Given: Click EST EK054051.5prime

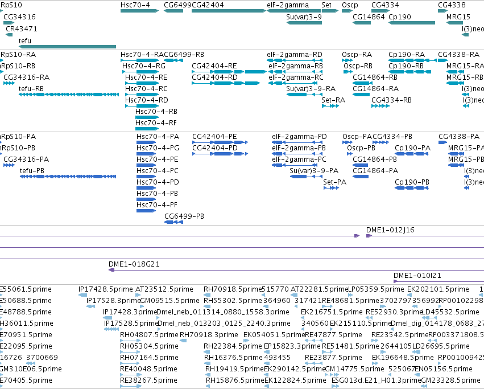Looking at the screenshot, I should pyautogui.click(x=246, y=341).
